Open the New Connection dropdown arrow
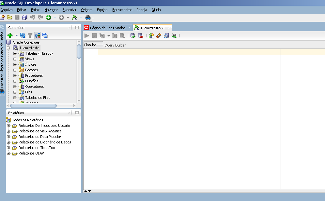This screenshot has height=201, width=325. coord(17,35)
